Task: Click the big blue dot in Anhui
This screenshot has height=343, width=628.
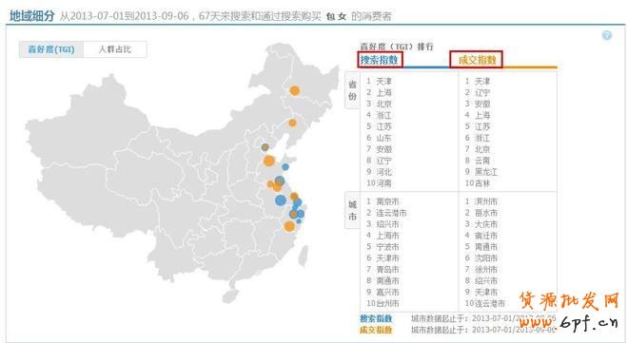Action: pyautogui.click(x=281, y=200)
